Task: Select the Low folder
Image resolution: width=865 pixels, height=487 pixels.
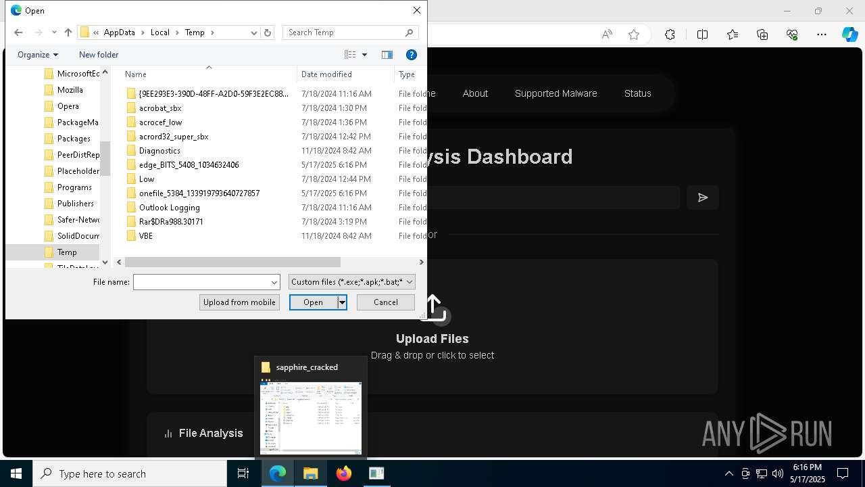Action: [x=147, y=179]
